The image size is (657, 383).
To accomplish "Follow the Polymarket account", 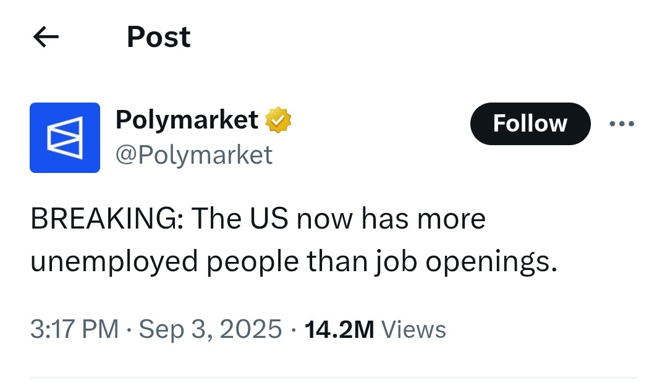I will [x=530, y=124].
